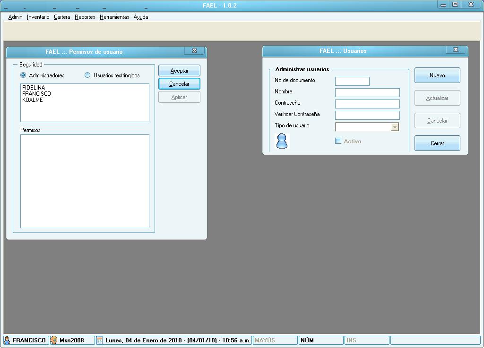Viewport: 484px width, 348px height.
Task: Focus the Verificar Contraseña input field
Action: [367, 115]
